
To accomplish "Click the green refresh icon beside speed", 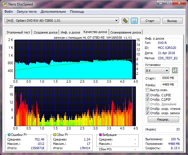I will pyautogui.click(x=175, y=71).
